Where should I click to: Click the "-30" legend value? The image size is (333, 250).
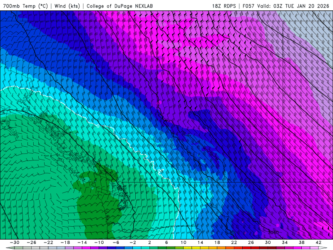coord(15,242)
